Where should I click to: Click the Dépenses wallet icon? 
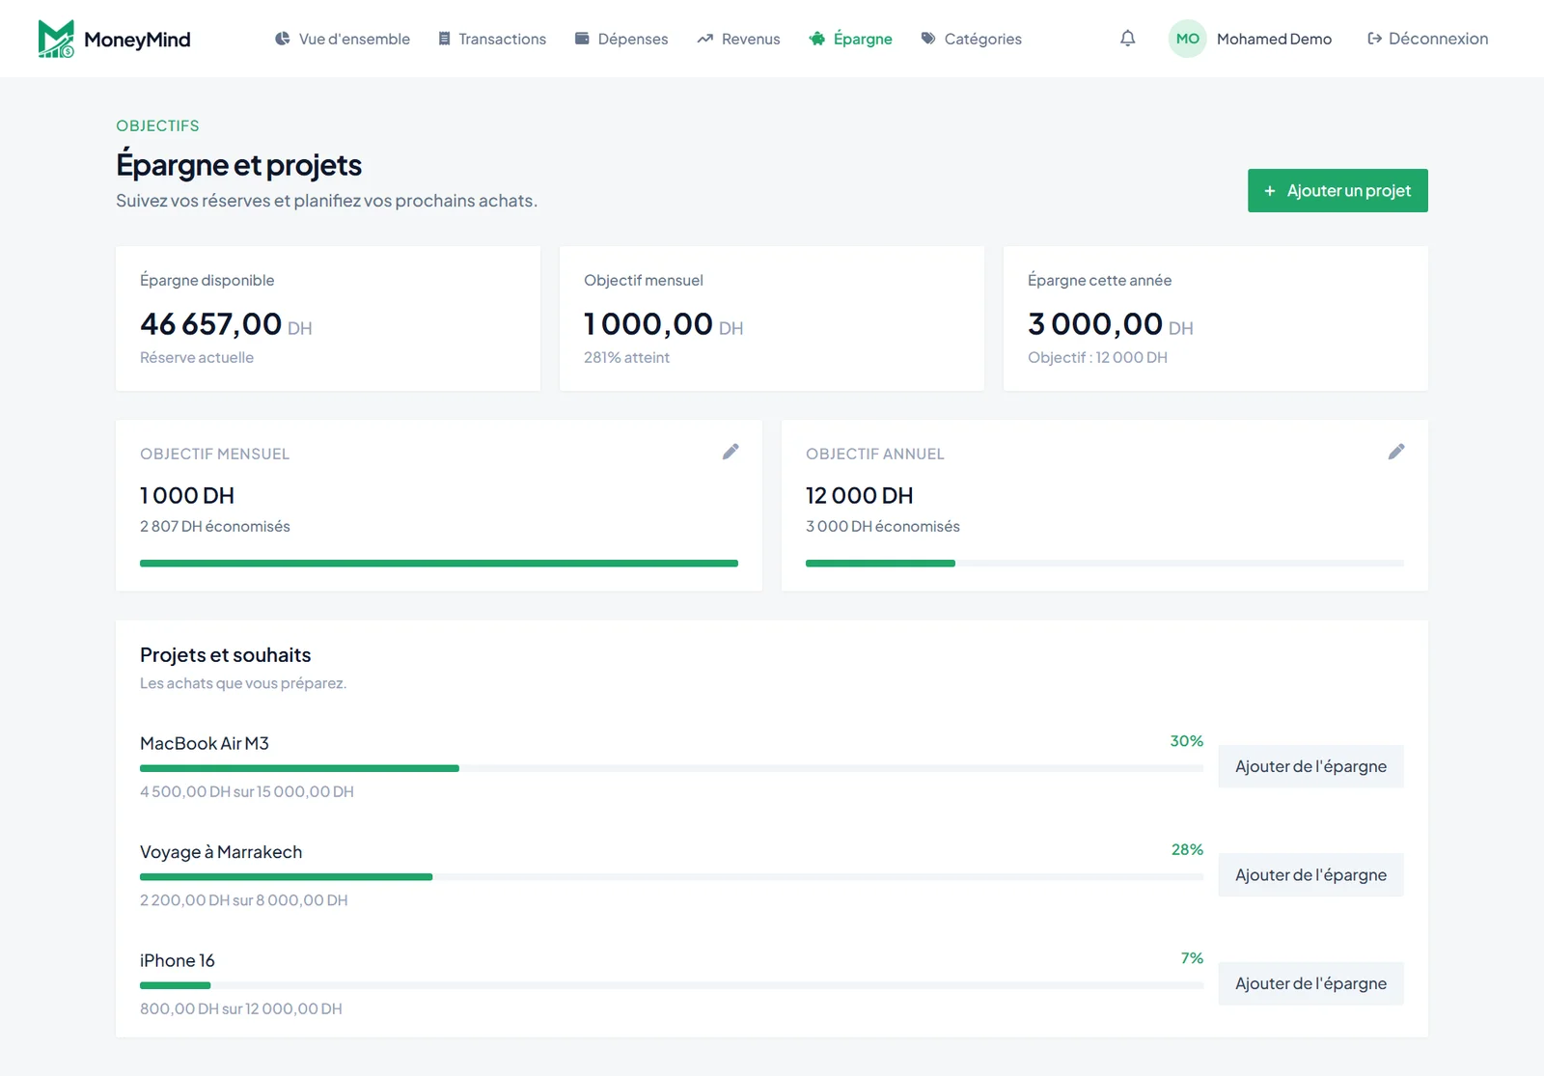pos(582,39)
